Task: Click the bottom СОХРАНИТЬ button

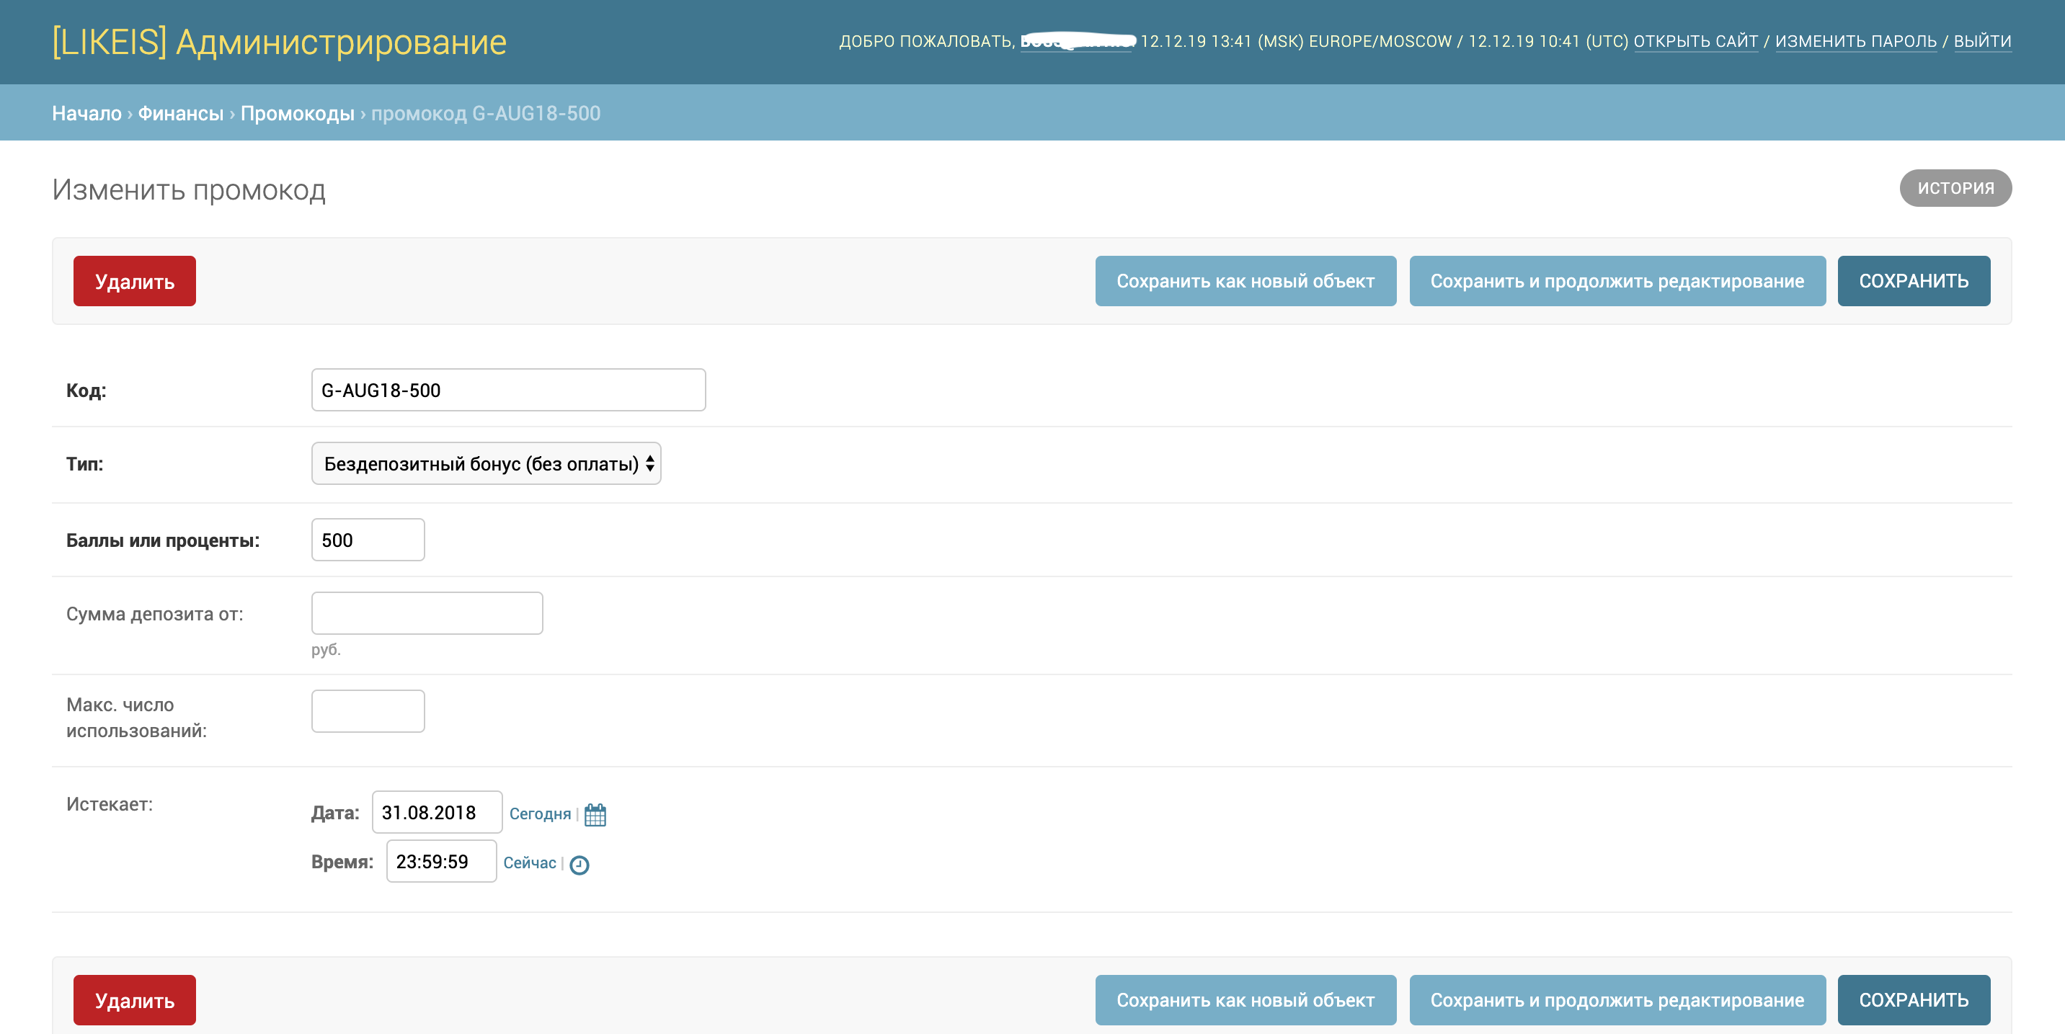Action: coord(1913,999)
